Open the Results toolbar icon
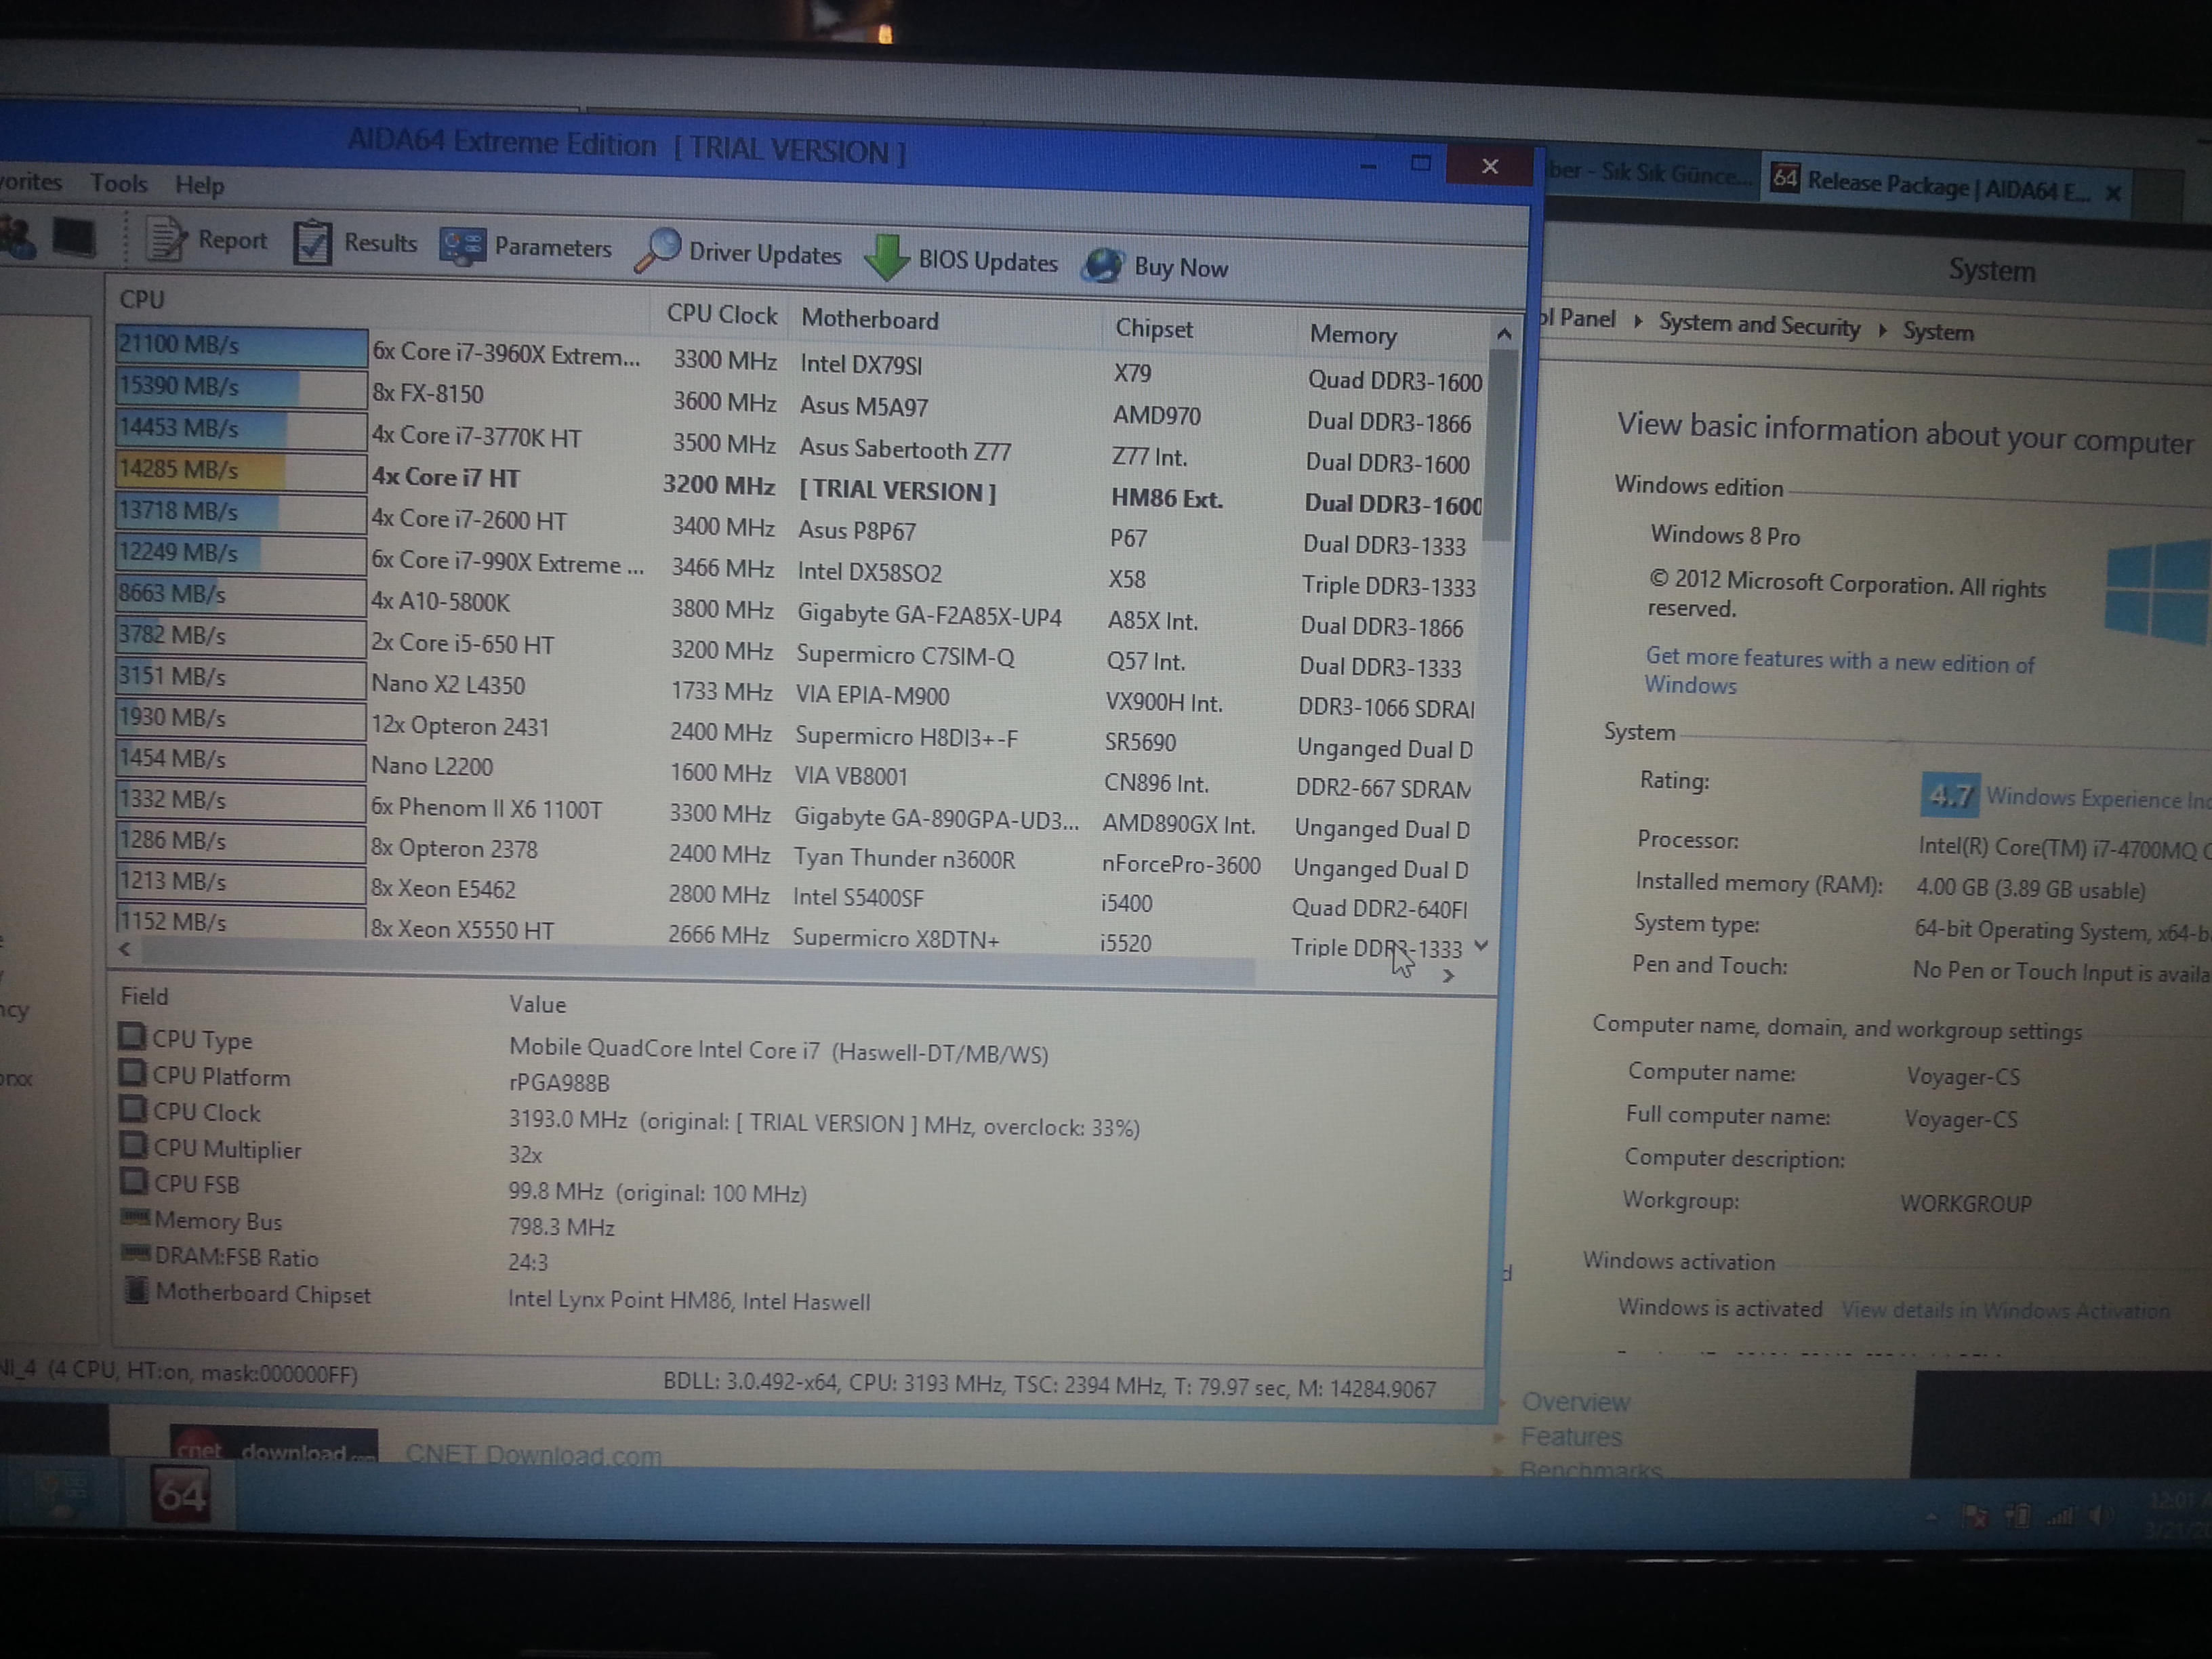Viewport: 2212px width, 1659px height. pyautogui.click(x=312, y=242)
